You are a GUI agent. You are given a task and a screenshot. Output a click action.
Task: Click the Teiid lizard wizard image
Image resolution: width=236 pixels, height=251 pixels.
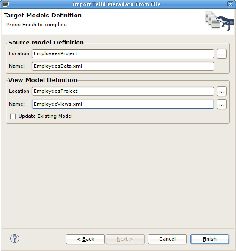coord(220,21)
